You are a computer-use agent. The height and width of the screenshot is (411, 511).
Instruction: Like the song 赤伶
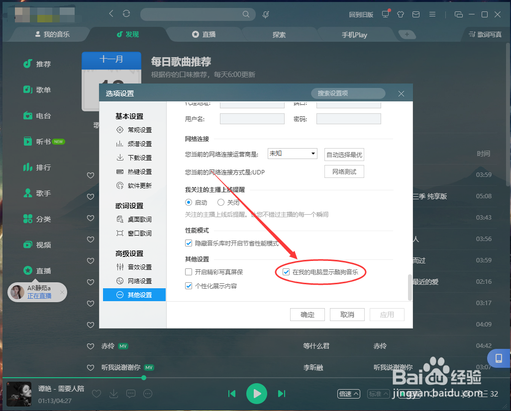coord(91,346)
